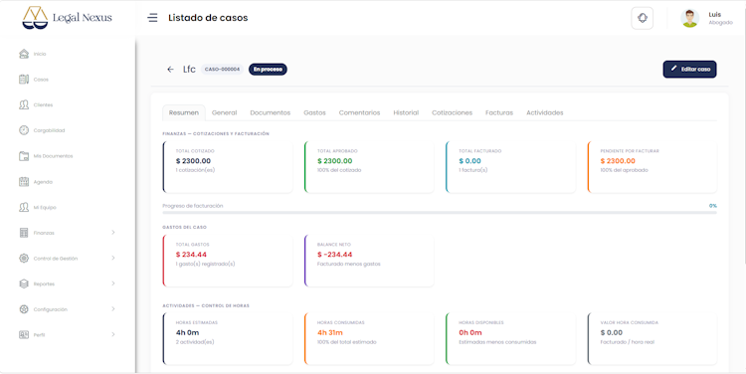The image size is (746, 374).
Task: Switch to the General tab
Action: [224, 112]
